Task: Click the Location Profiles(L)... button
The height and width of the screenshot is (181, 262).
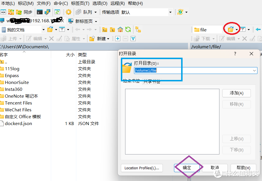Action: click(x=141, y=168)
